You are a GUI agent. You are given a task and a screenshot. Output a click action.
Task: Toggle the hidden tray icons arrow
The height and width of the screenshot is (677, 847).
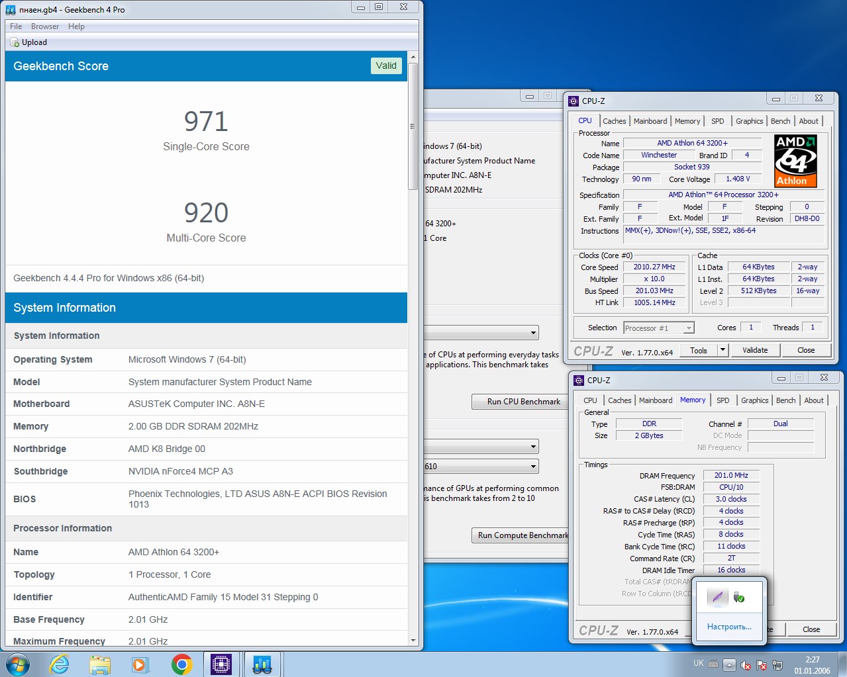tap(729, 665)
